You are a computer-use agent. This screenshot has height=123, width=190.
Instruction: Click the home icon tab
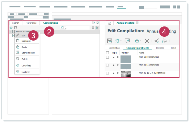click(x=109, y=23)
